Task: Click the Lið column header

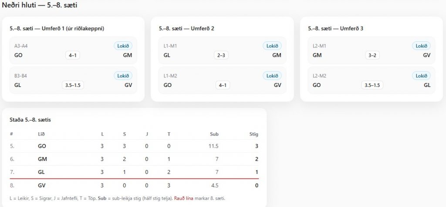Action: [x=41, y=134]
